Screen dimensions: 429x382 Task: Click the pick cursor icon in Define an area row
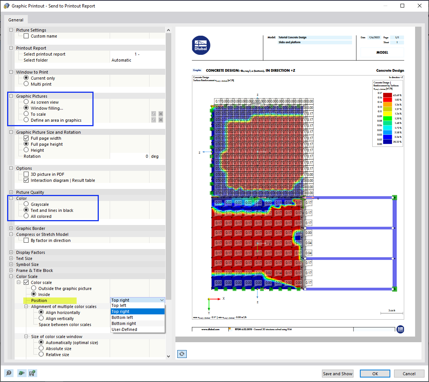tap(154, 120)
